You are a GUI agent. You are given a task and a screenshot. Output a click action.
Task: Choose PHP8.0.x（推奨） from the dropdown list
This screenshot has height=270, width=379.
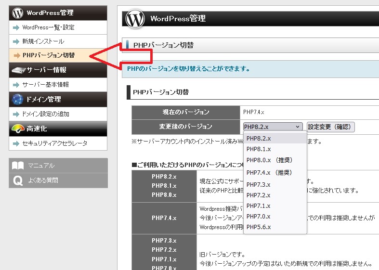(x=275, y=160)
